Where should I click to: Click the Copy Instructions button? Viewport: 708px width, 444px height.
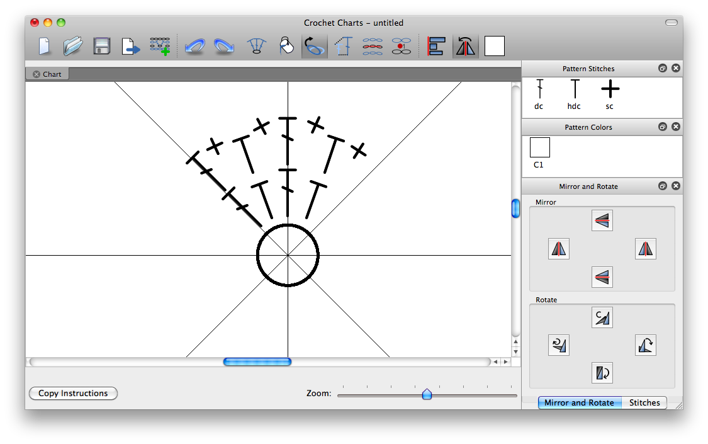[x=73, y=393]
